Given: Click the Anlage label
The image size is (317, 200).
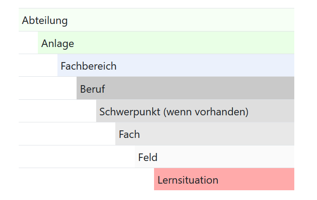Looking at the screenshot, I should click(x=57, y=43).
